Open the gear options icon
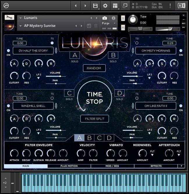 click(105, 6)
